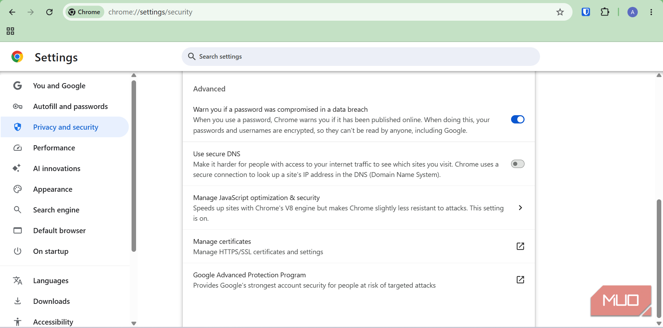Click the magnifier icon in Search settings
This screenshot has width=663, height=328.
click(x=192, y=56)
